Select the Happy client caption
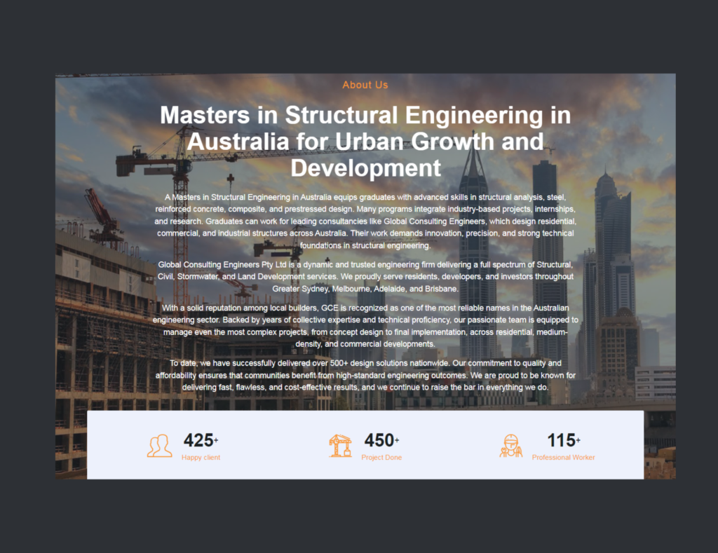Viewport: 718px width, 553px height. [201, 458]
